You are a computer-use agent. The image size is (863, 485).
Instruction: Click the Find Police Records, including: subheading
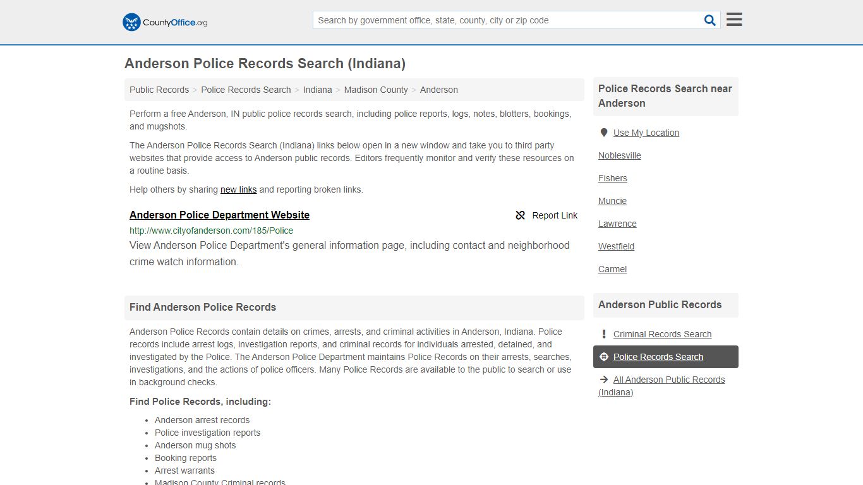pos(200,402)
